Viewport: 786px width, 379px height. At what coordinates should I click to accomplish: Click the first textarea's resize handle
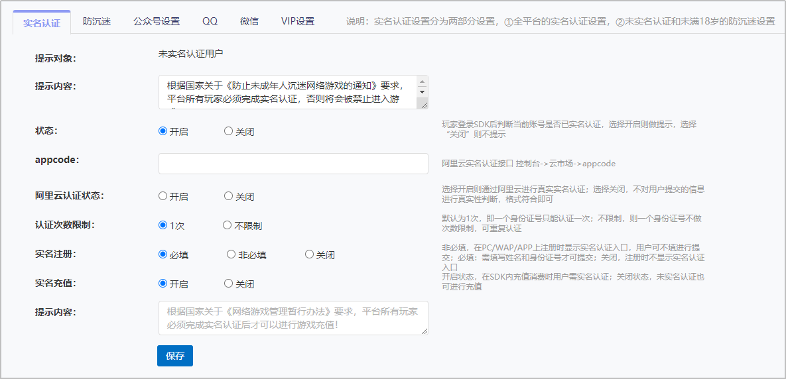(x=424, y=105)
